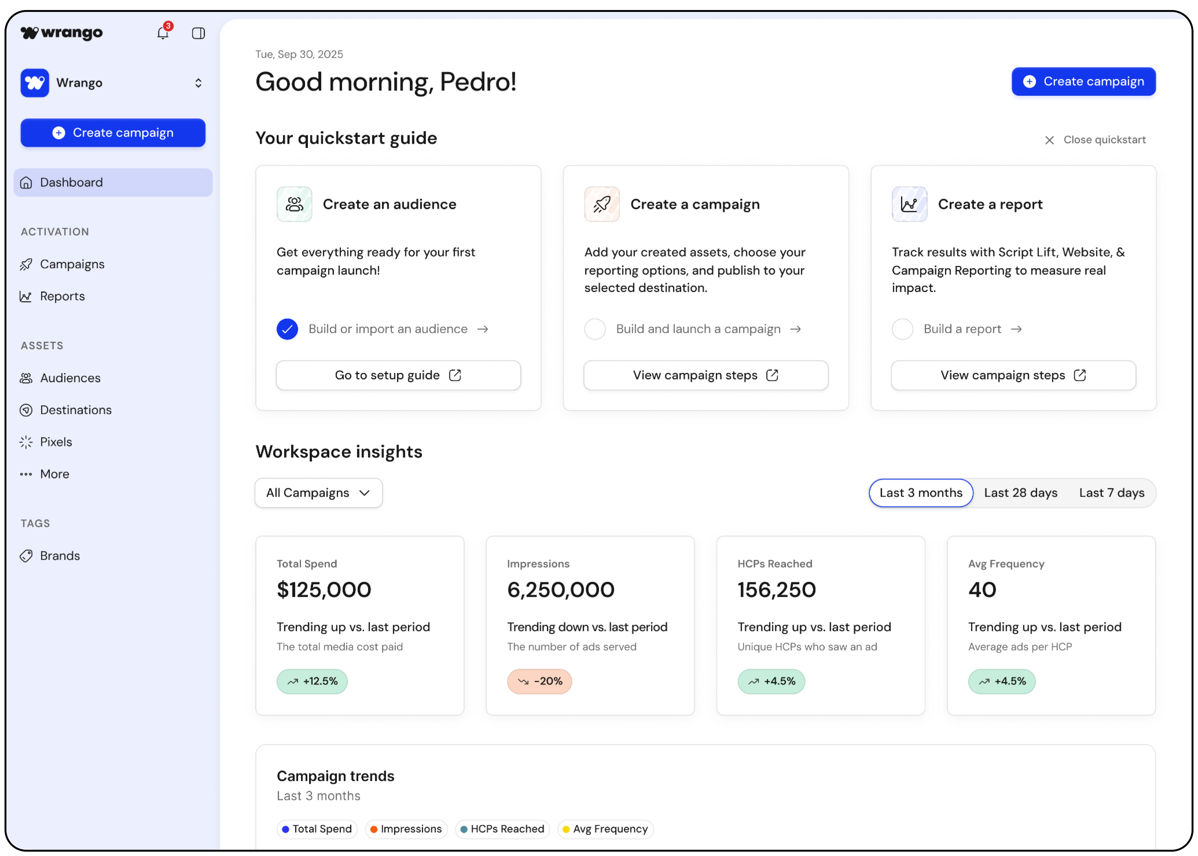Switch to Last 28 days tab
The height and width of the screenshot is (856, 1198).
tap(1020, 493)
